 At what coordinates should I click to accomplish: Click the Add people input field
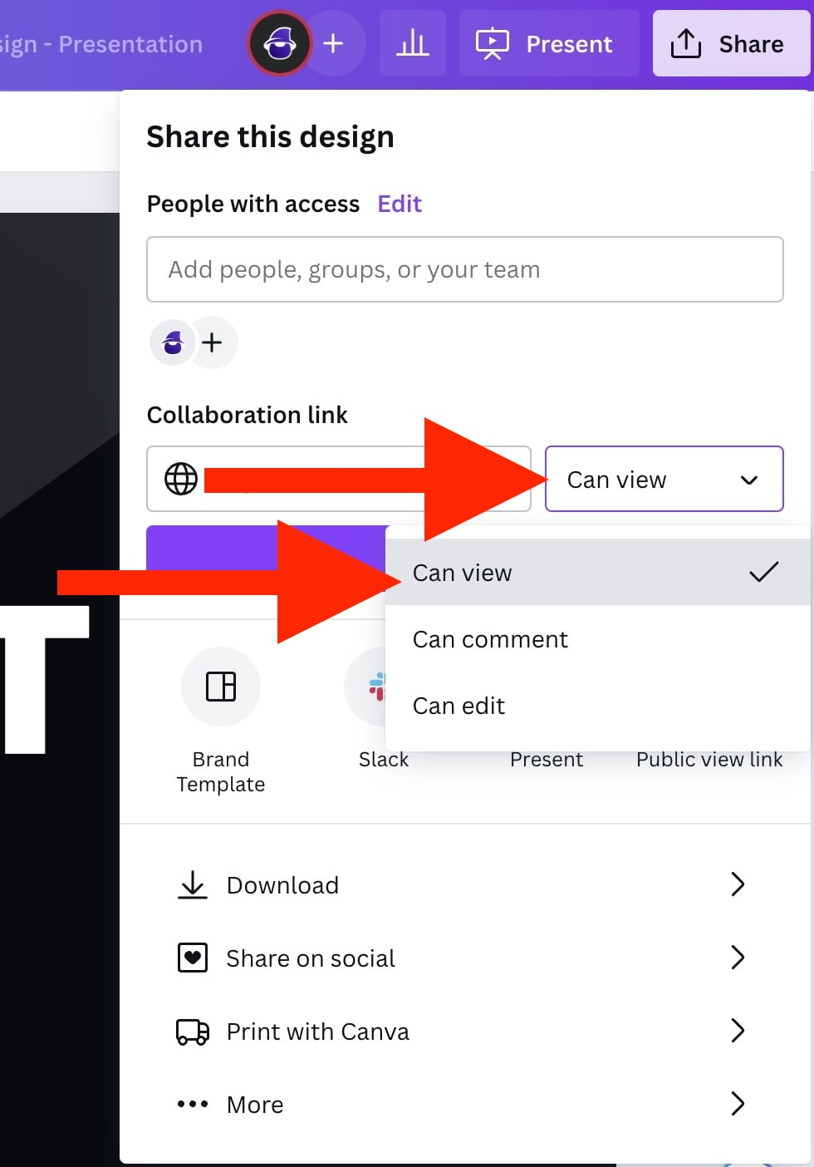pyautogui.click(x=464, y=269)
